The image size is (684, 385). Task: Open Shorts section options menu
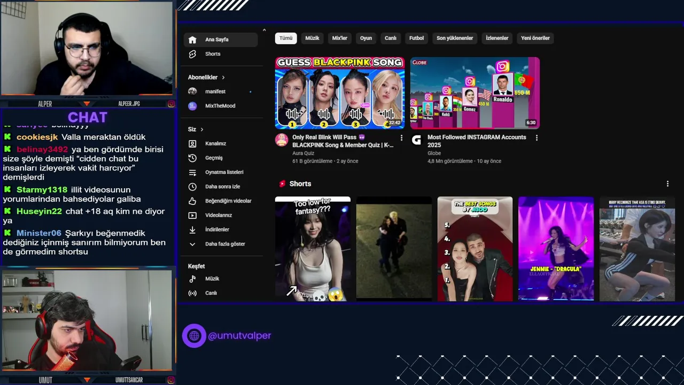click(667, 183)
